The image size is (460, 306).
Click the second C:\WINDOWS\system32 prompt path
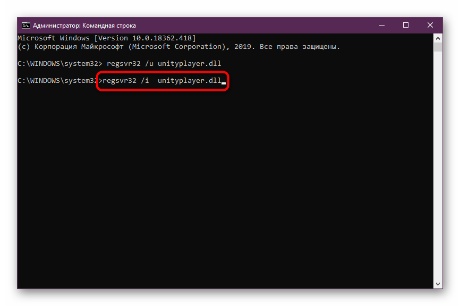pyautogui.click(x=56, y=81)
